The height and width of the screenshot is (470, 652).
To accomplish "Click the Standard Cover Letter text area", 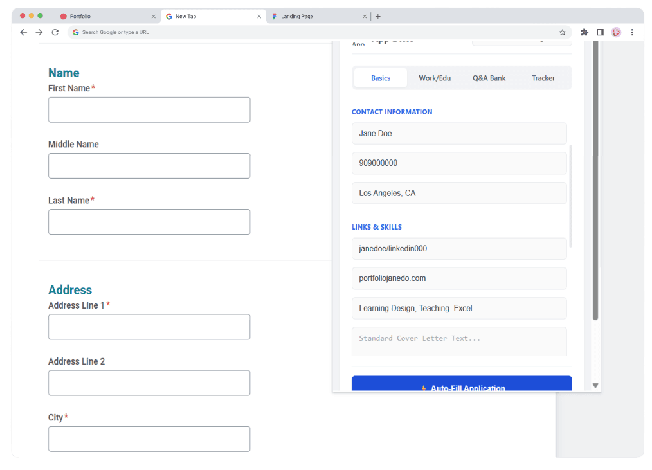I will (459, 341).
